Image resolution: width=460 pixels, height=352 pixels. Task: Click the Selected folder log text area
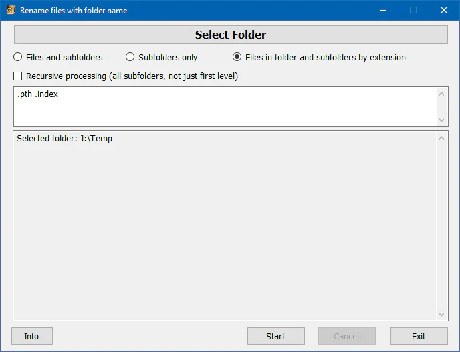click(225, 226)
